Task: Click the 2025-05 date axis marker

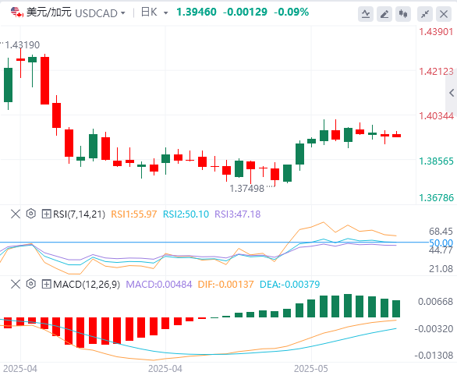Action: coord(310,369)
